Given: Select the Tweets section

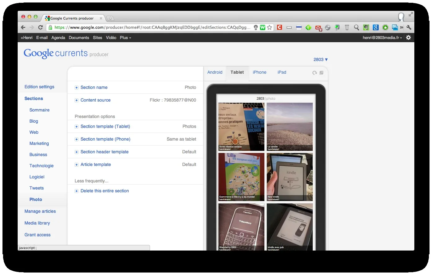Looking at the screenshot, I should 37,188.
